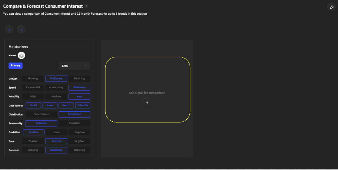Select Constant seasonality option
The height and width of the screenshot is (170, 338).
(x=74, y=123)
